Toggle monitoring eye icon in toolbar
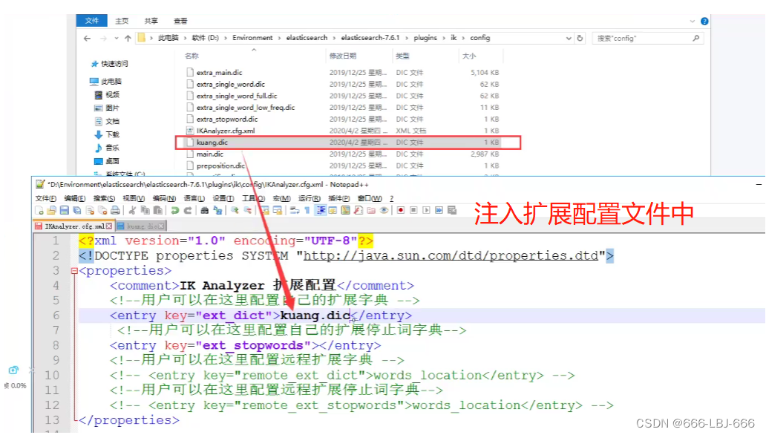 384,210
